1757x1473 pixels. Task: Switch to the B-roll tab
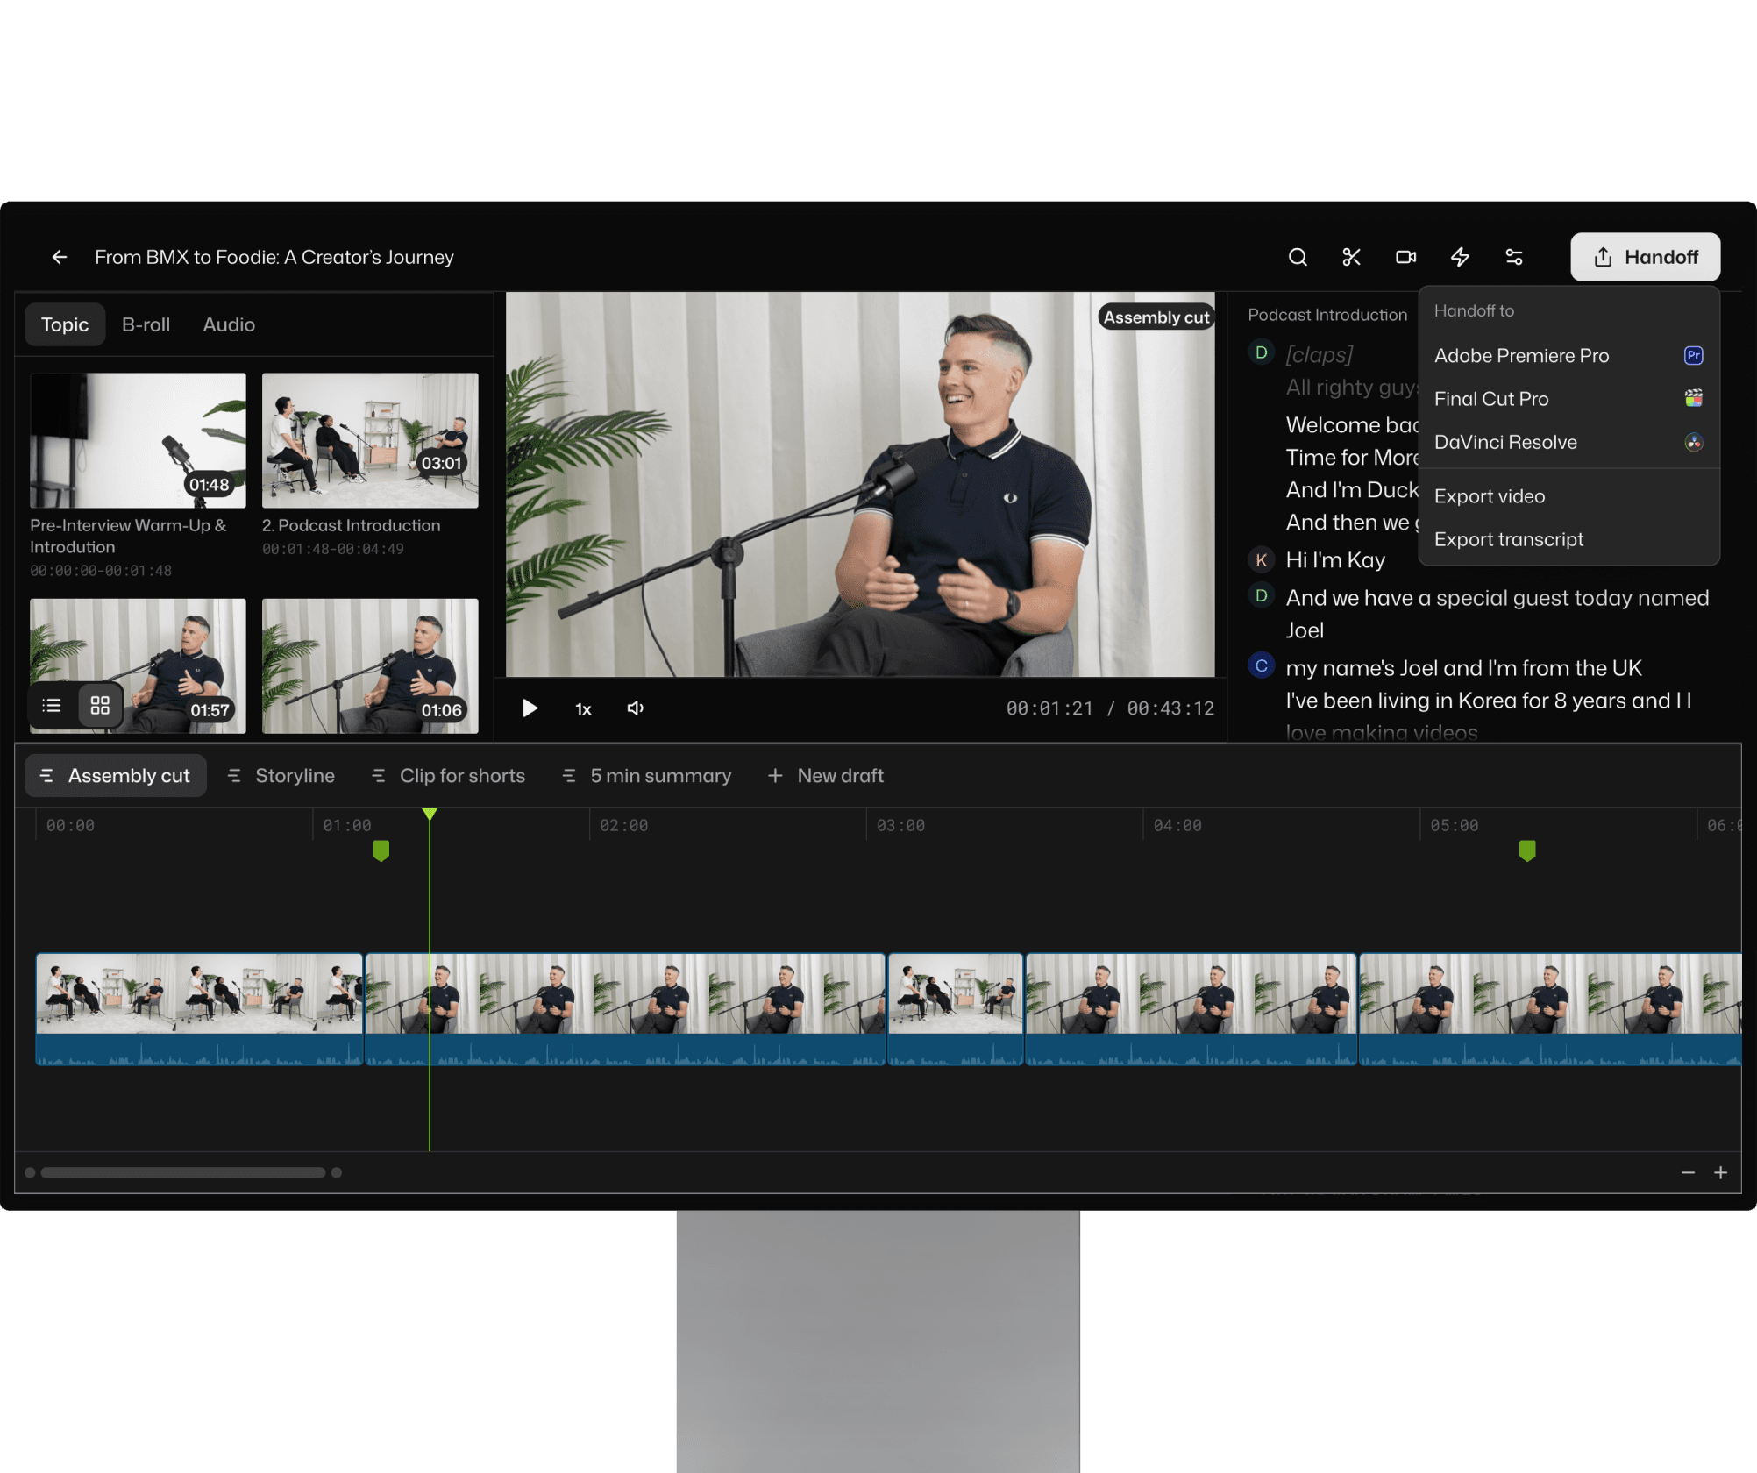[146, 324]
